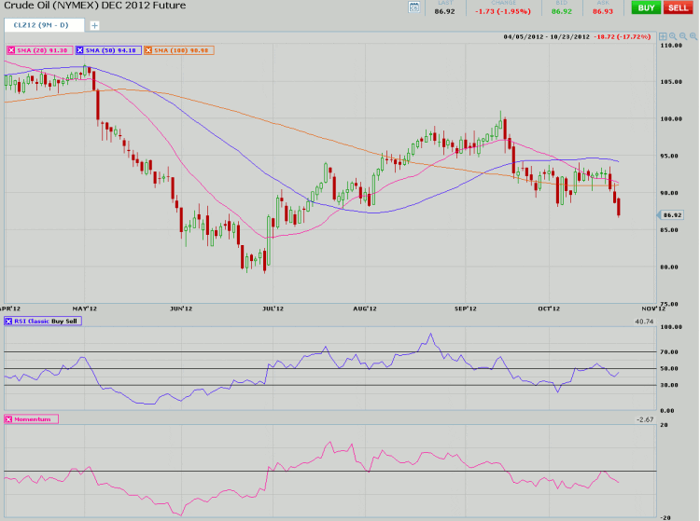Click the 86.02 current price marker

[672, 214]
